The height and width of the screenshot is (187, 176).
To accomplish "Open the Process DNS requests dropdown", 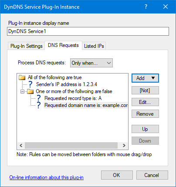I will coord(91,63).
